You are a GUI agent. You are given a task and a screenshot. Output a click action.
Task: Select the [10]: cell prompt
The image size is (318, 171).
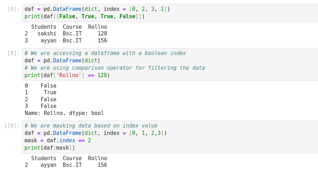12,126
